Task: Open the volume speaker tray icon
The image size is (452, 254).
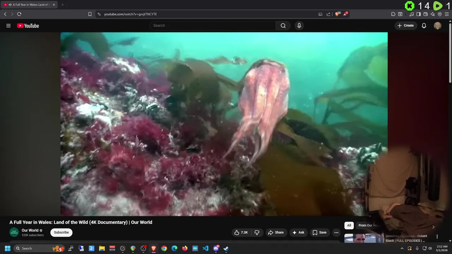Action: (x=430, y=248)
